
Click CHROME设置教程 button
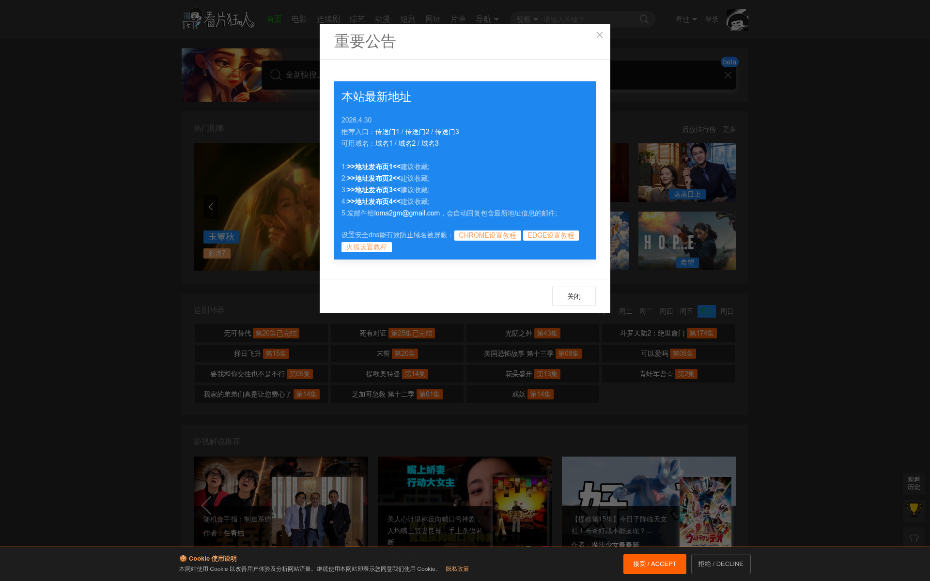pos(487,235)
